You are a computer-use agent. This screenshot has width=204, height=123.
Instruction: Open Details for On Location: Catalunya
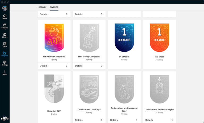[89, 120]
